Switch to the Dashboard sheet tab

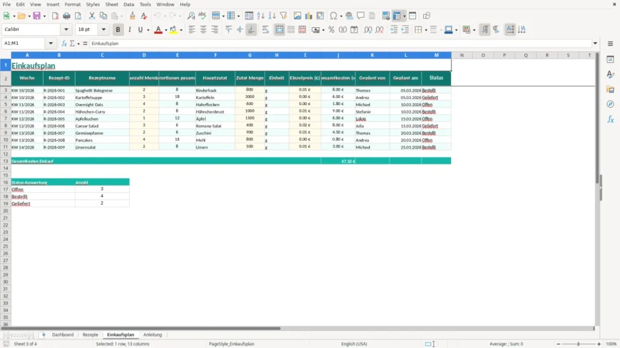point(63,335)
